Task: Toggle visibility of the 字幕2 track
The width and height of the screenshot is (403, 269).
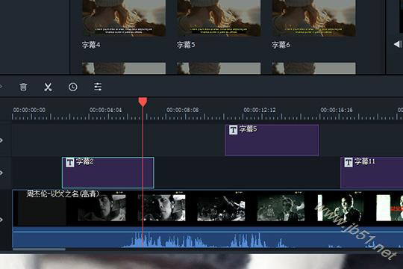Action: (1, 173)
